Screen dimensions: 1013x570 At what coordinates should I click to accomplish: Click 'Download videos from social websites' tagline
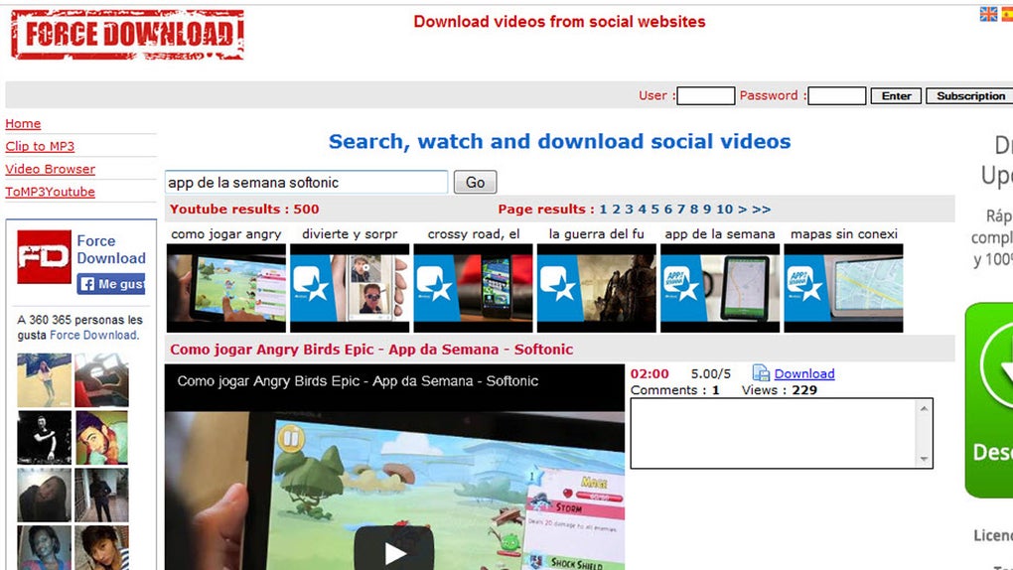coord(559,21)
